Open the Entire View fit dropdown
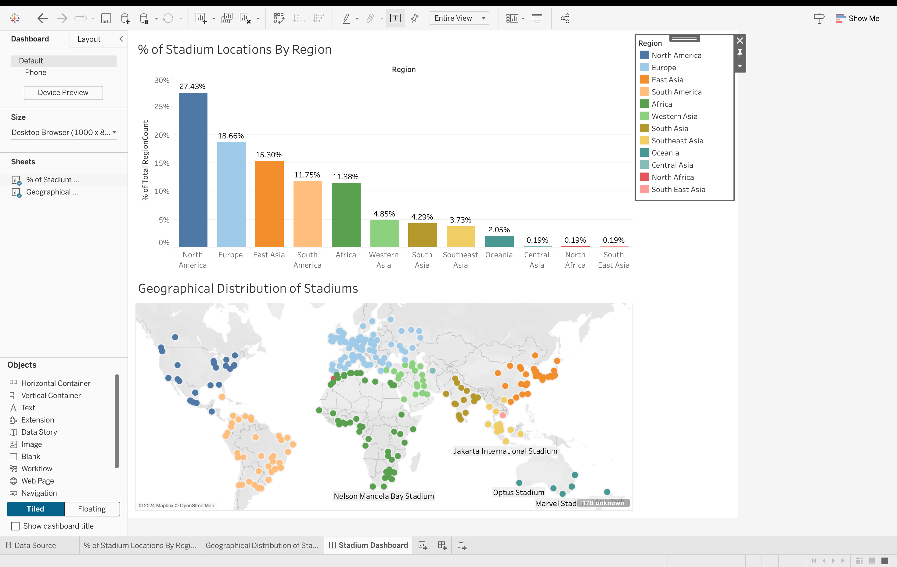Image resolution: width=897 pixels, height=567 pixels. (x=484, y=18)
